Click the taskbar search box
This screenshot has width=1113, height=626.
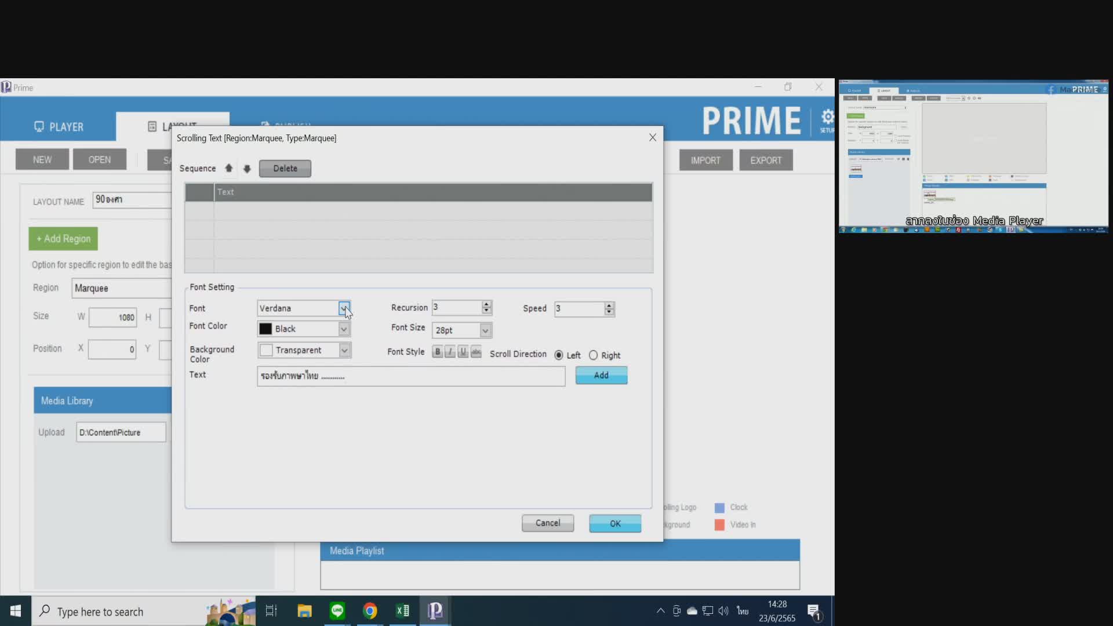[x=143, y=612]
